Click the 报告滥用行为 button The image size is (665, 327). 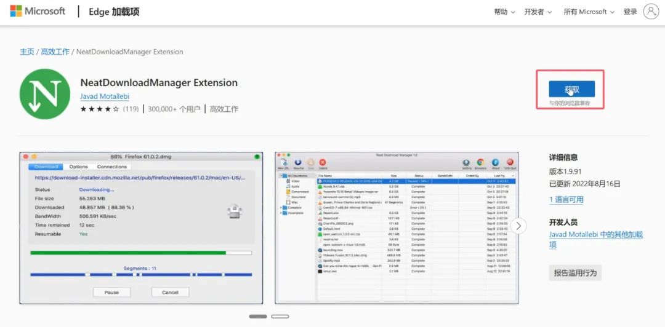(575, 273)
